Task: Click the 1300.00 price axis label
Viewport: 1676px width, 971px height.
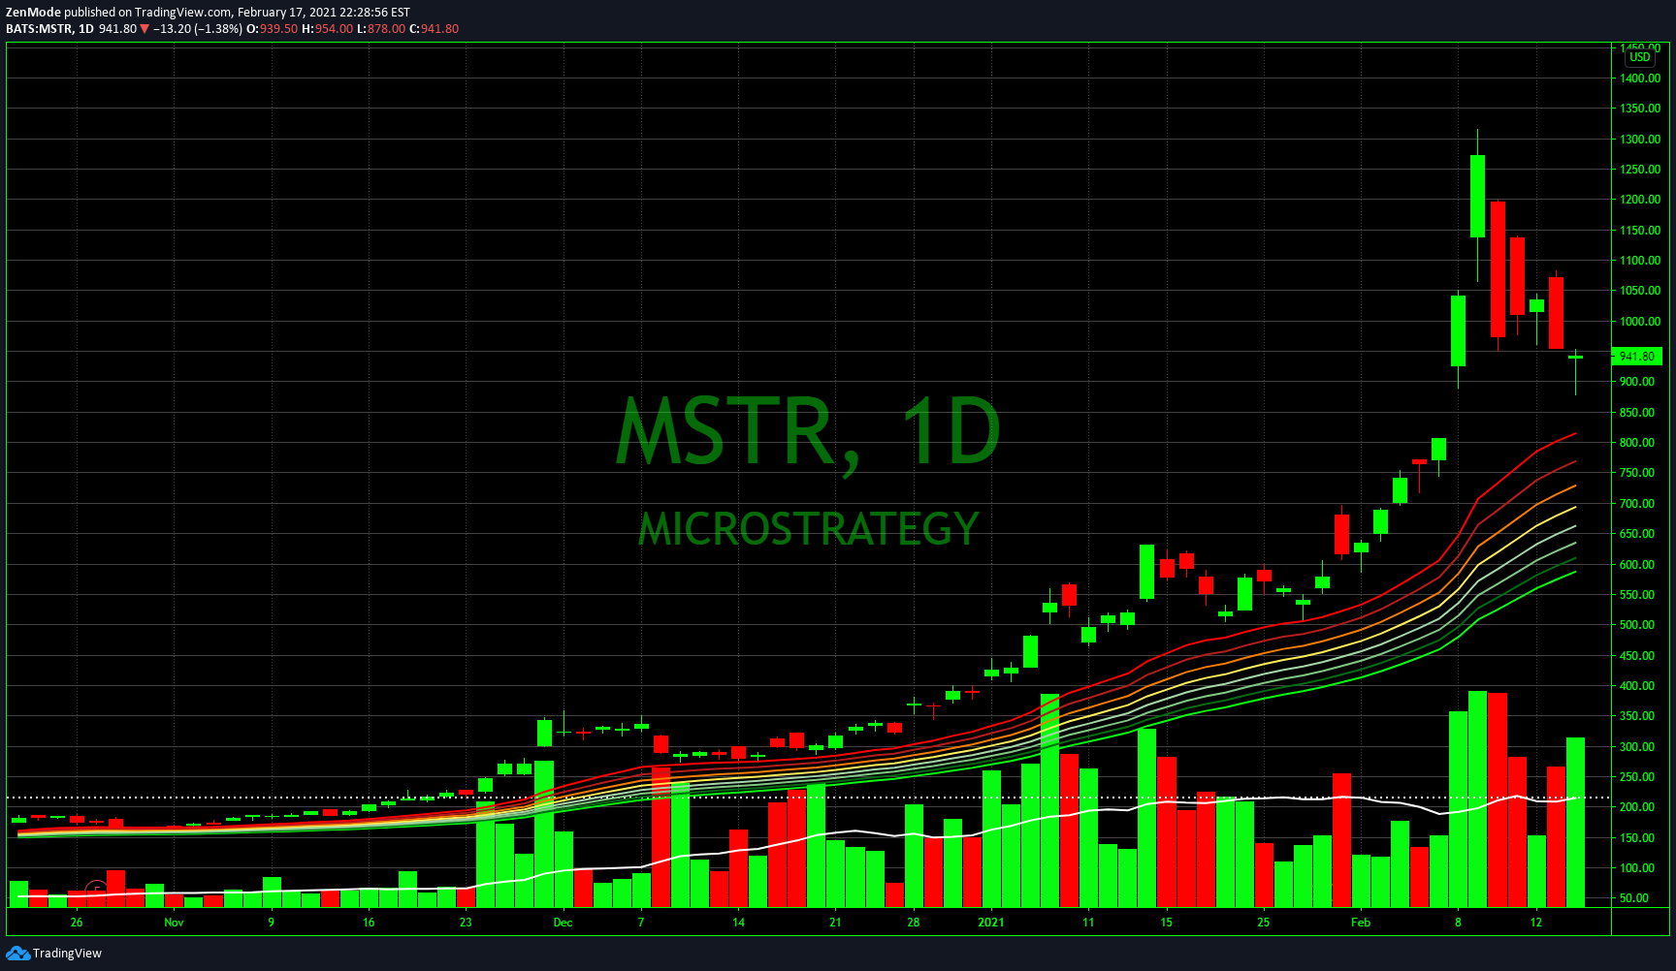Action: [x=1640, y=140]
